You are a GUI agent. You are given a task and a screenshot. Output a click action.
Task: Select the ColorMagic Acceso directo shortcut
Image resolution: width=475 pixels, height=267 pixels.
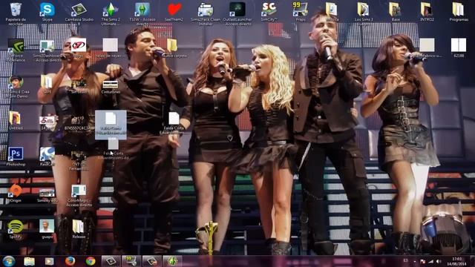pyautogui.click(x=79, y=196)
